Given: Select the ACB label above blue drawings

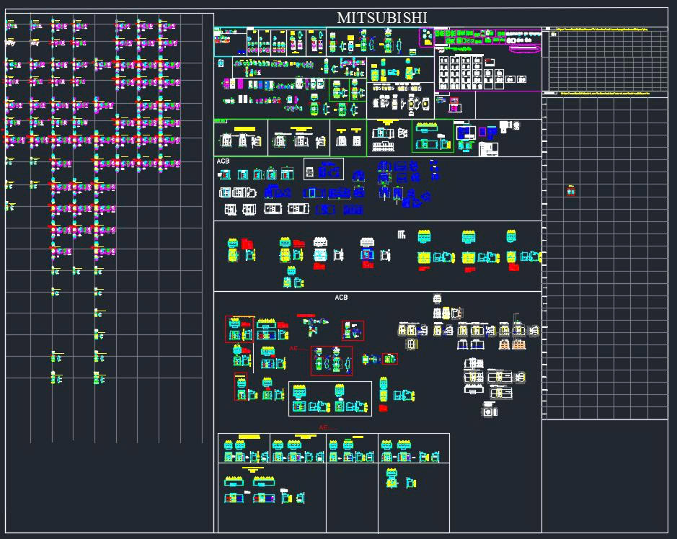Looking at the screenshot, I should pos(223,161).
